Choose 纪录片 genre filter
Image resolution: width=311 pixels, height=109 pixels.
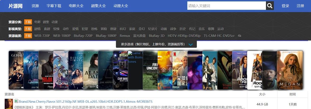[x=153, y=29]
